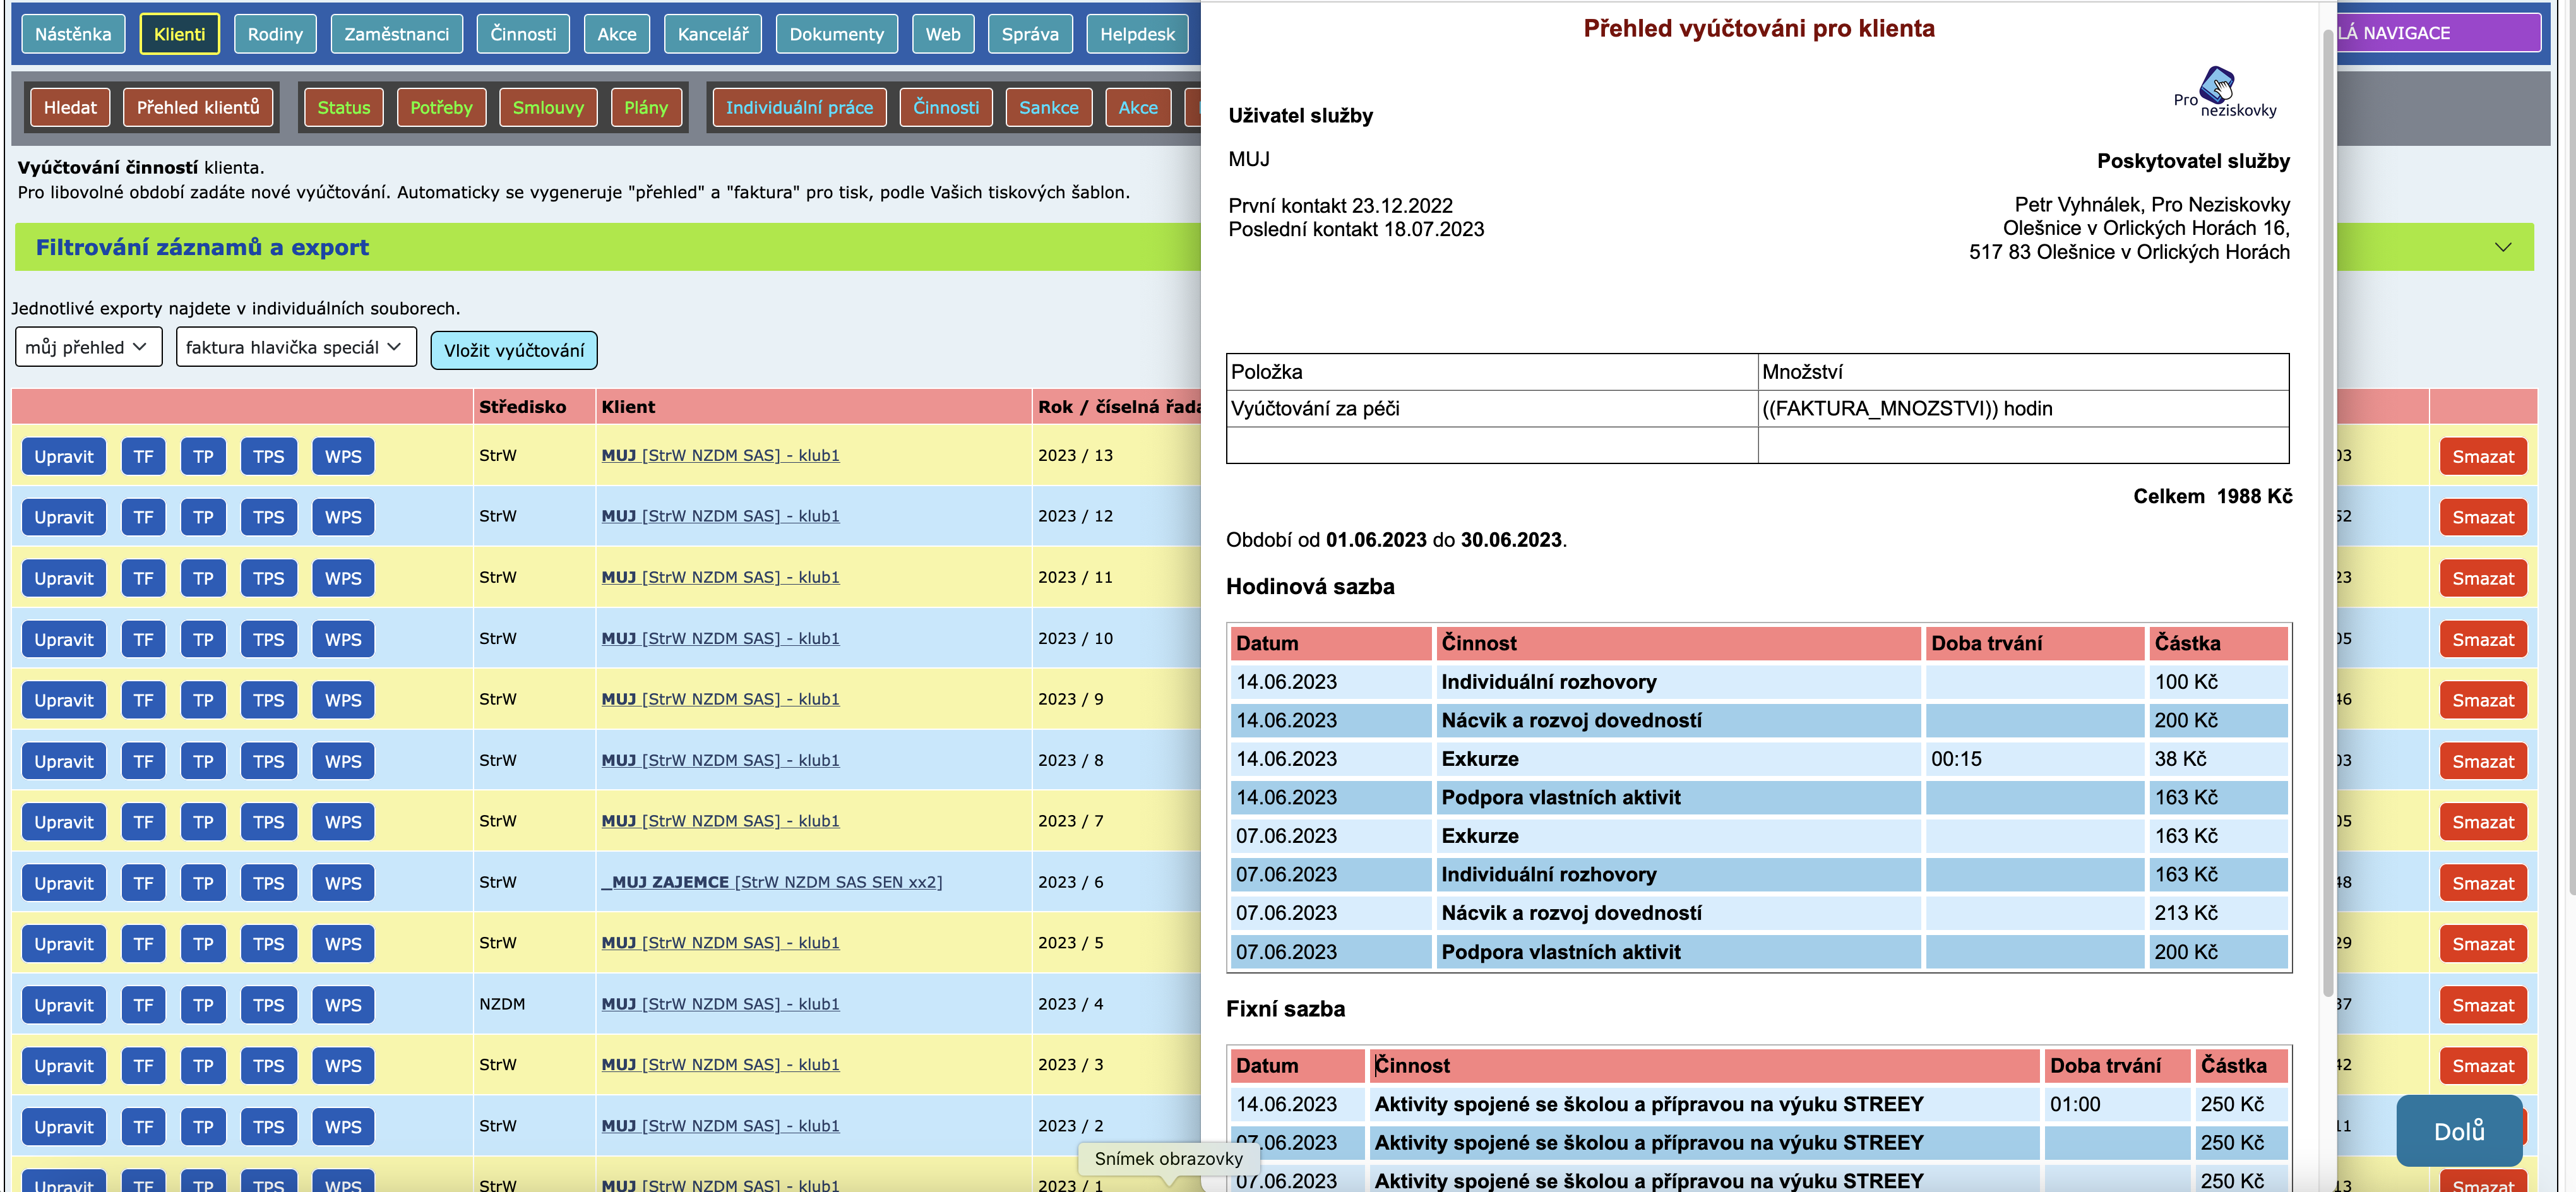Click TF button in the 2023 / 13 row

pyautogui.click(x=143, y=456)
